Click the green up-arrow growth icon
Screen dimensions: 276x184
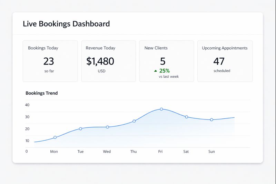(x=155, y=71)
